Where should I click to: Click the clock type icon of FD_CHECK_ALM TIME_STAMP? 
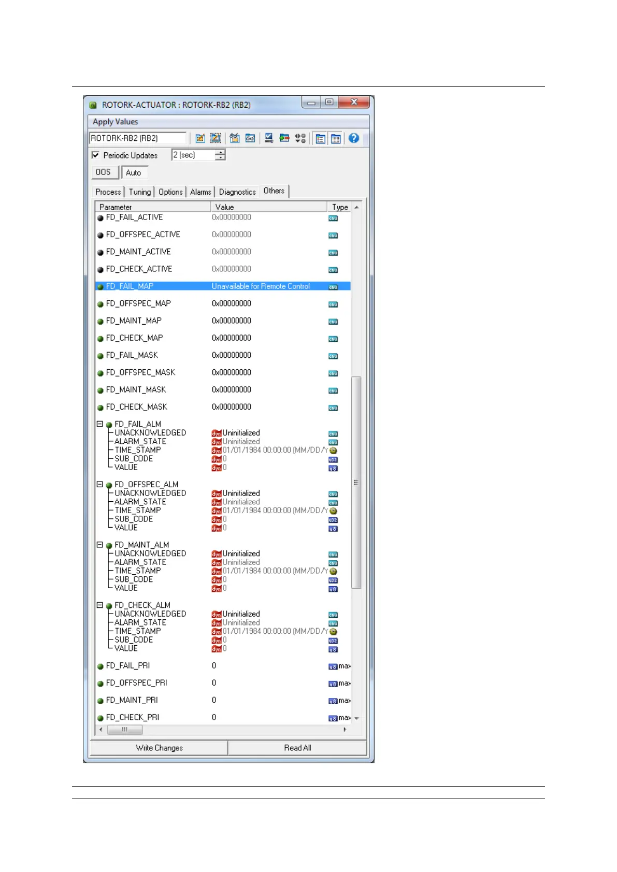point(333,632)
